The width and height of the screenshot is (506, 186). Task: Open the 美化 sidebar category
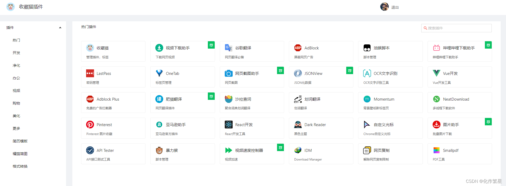click(16, 116)
